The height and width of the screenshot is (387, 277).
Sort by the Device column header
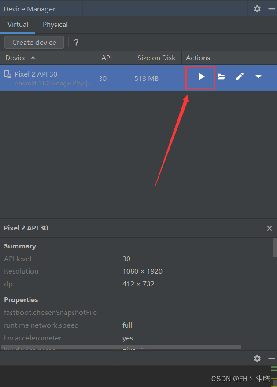(49, 58)
